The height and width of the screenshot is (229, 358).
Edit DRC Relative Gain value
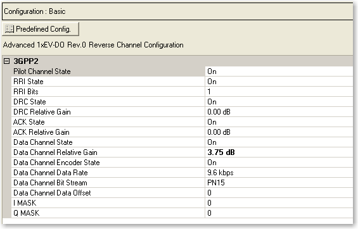(279, 112)
